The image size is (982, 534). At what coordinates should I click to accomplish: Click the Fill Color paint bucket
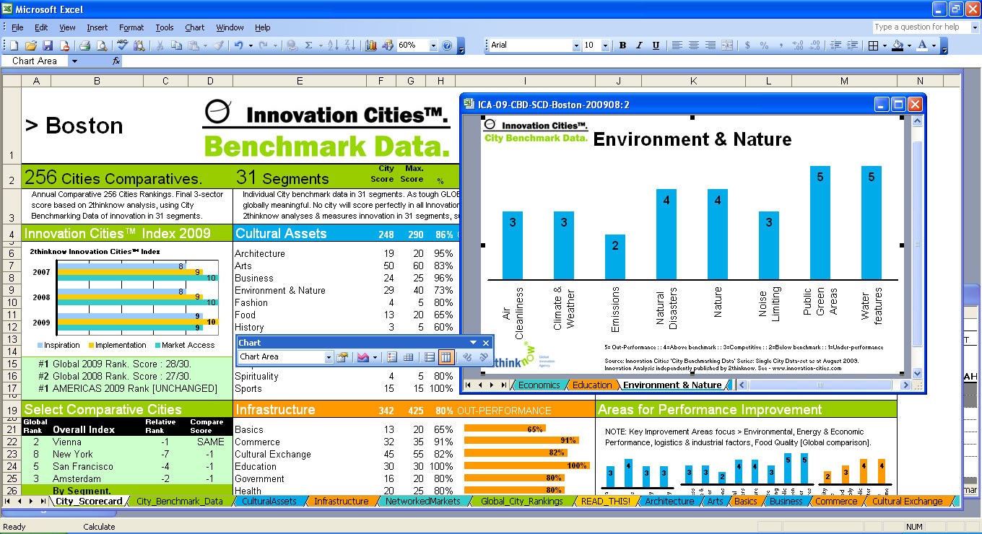click(x=897, y=45)
